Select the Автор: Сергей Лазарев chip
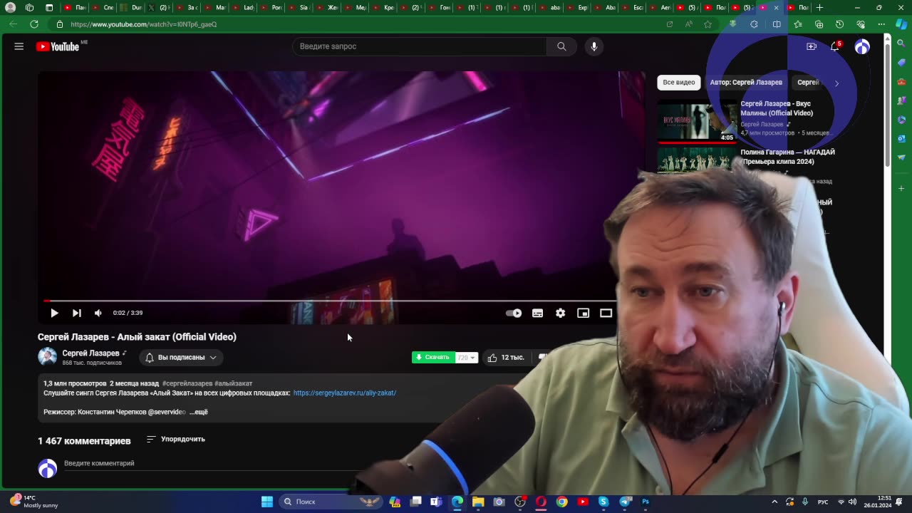The image size is (912, 513). click(x=746, y=83)
